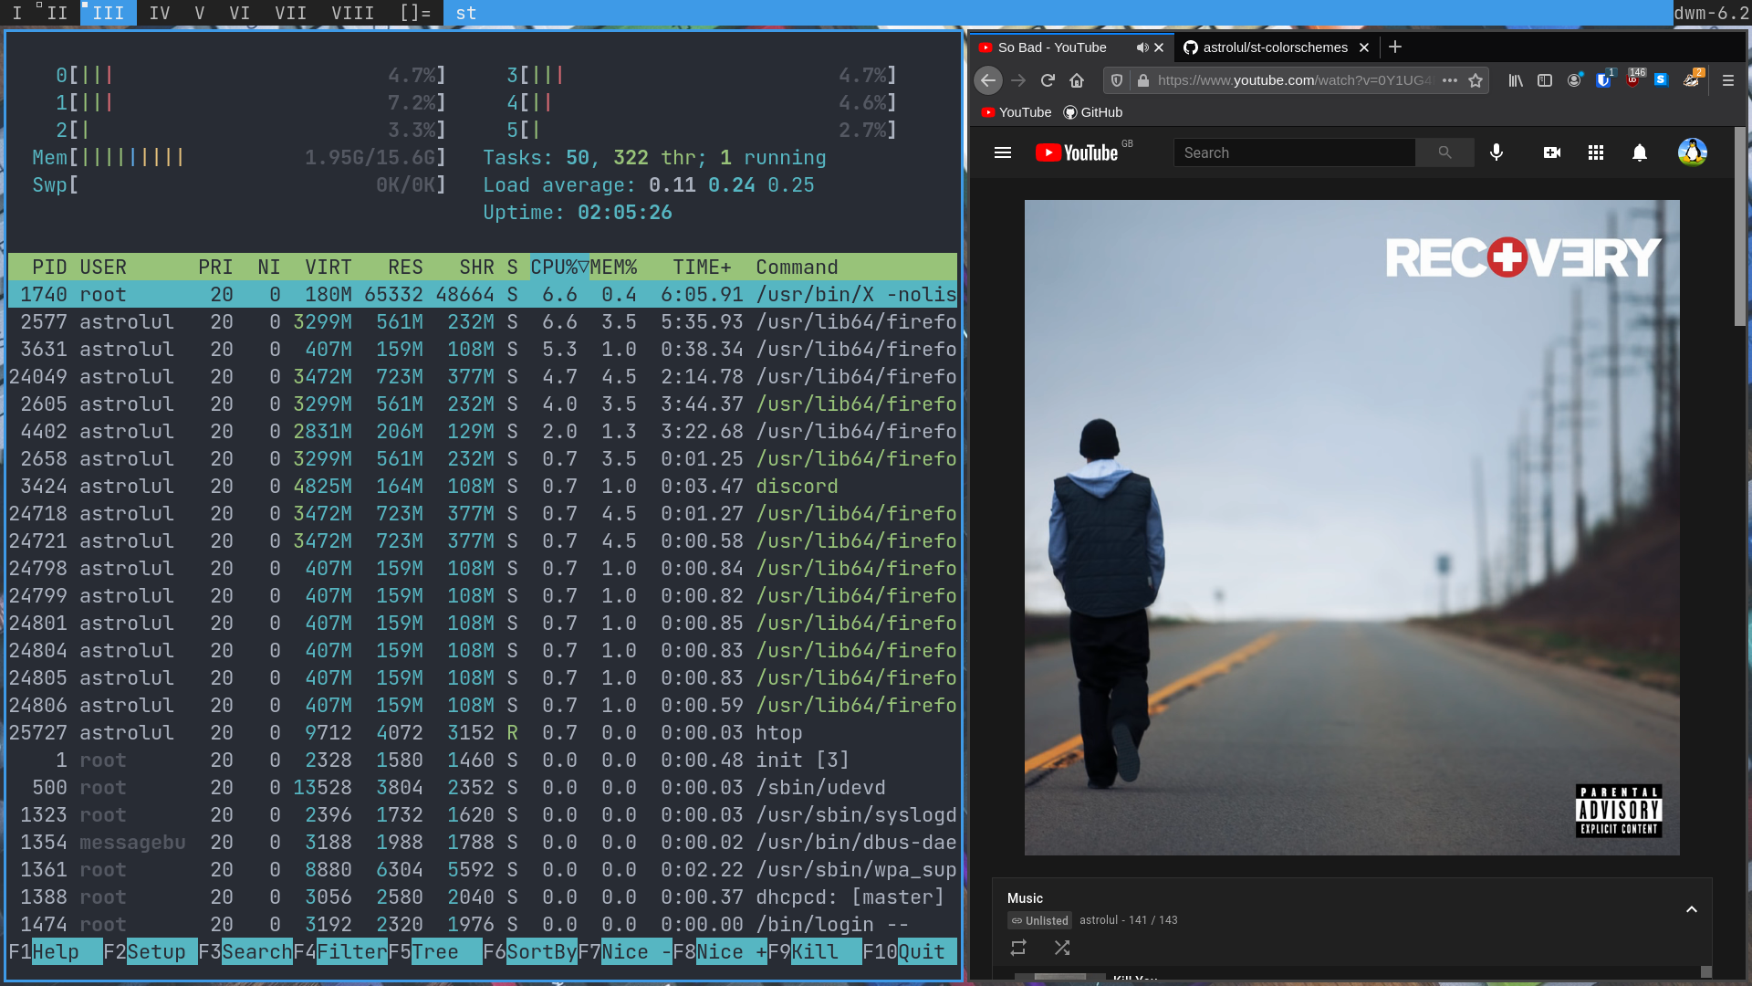Screen dimensions: 1752x986
Task: Toggle playlist shuffle button
Action: click(1062, 948)
